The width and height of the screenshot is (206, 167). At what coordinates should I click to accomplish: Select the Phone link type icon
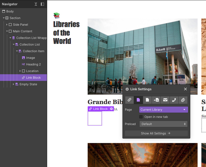coord(174,100)
